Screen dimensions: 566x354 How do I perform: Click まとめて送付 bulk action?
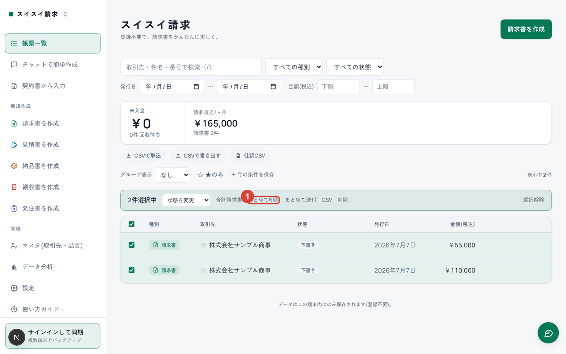[x=301, y=200]
